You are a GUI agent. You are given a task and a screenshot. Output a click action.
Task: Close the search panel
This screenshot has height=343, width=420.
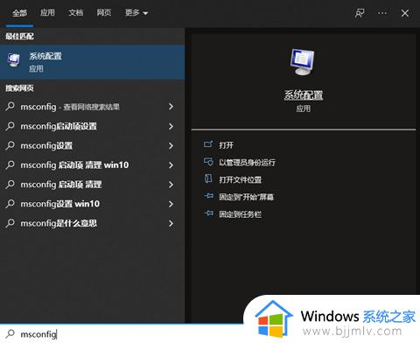tap(405, 13)
